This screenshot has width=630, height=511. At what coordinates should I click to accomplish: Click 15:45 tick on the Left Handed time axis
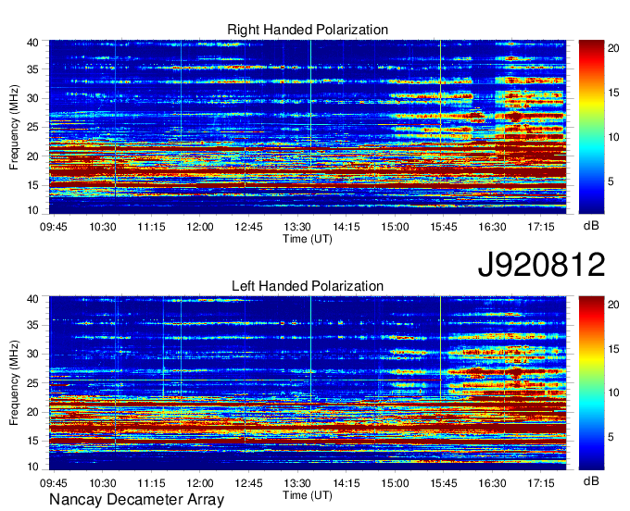pyautogui.click(x=444, y=483)
